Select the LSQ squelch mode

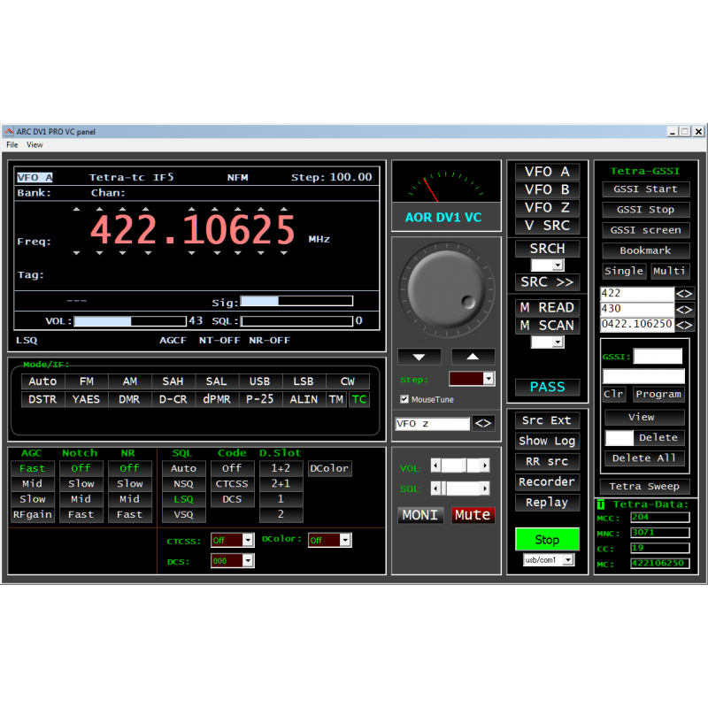pos(184,499)
